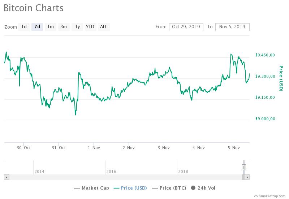This screenshot has width=289, height=199.
Task: Select the YTD zoom range
Action: [x=90, y=27]
